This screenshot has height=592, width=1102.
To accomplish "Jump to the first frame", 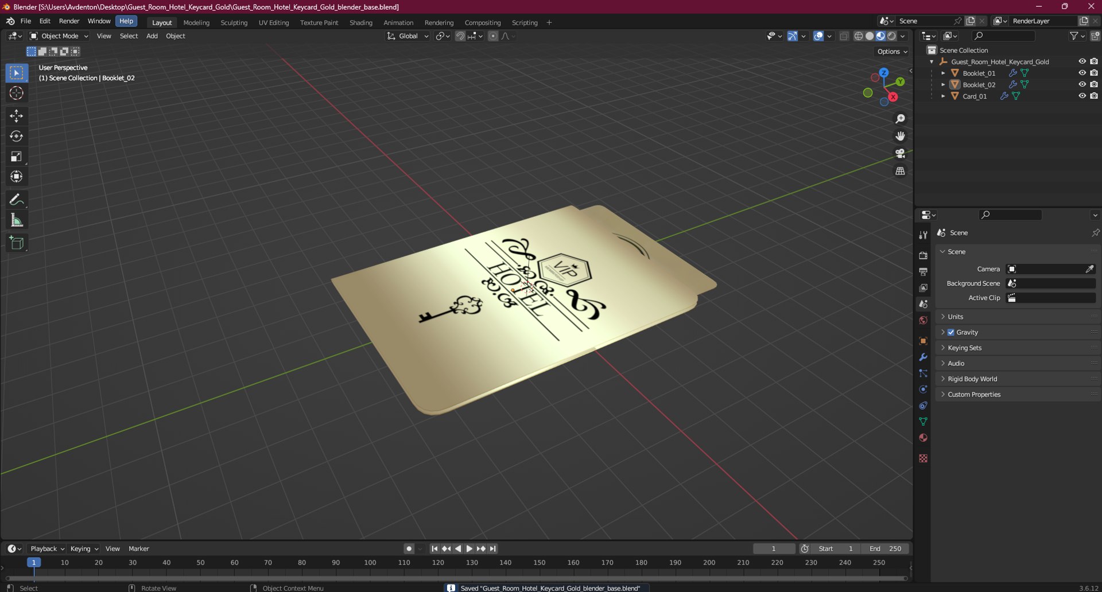I will pos(434,549).
